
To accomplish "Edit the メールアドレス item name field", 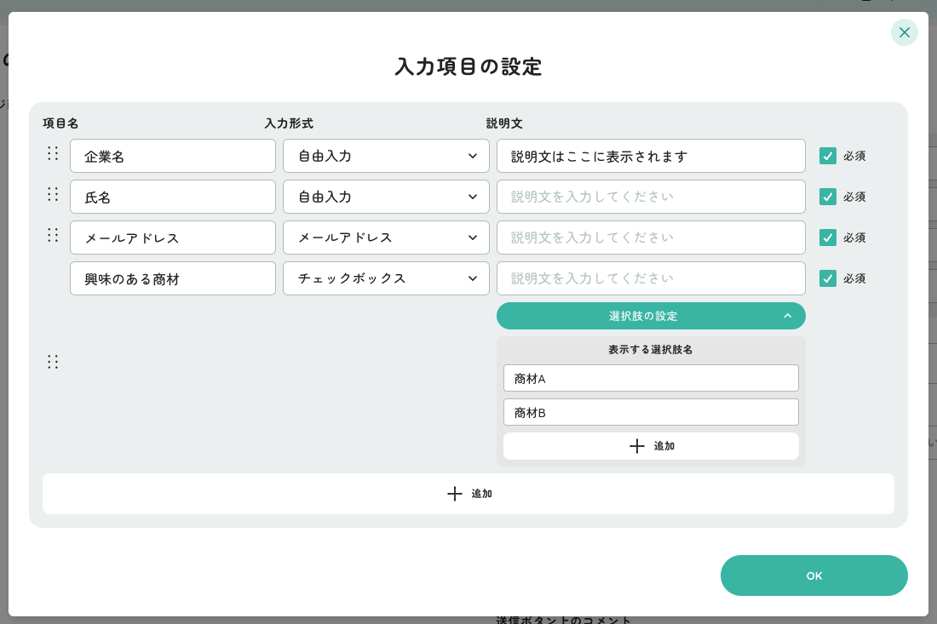I will click(173, 238).
